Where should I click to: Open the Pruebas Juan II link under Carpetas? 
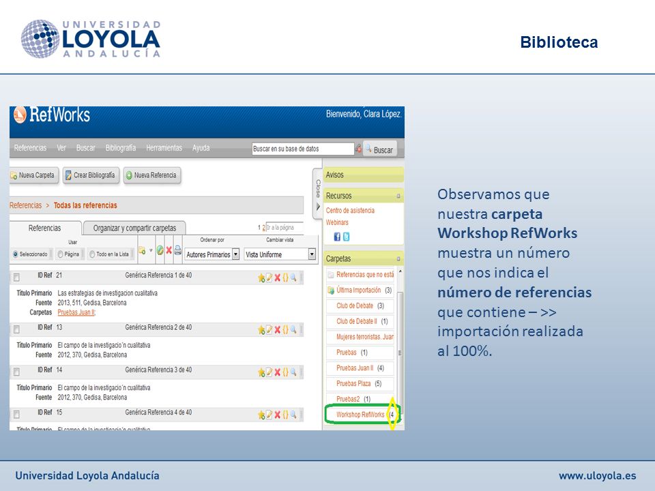point(355,368)
